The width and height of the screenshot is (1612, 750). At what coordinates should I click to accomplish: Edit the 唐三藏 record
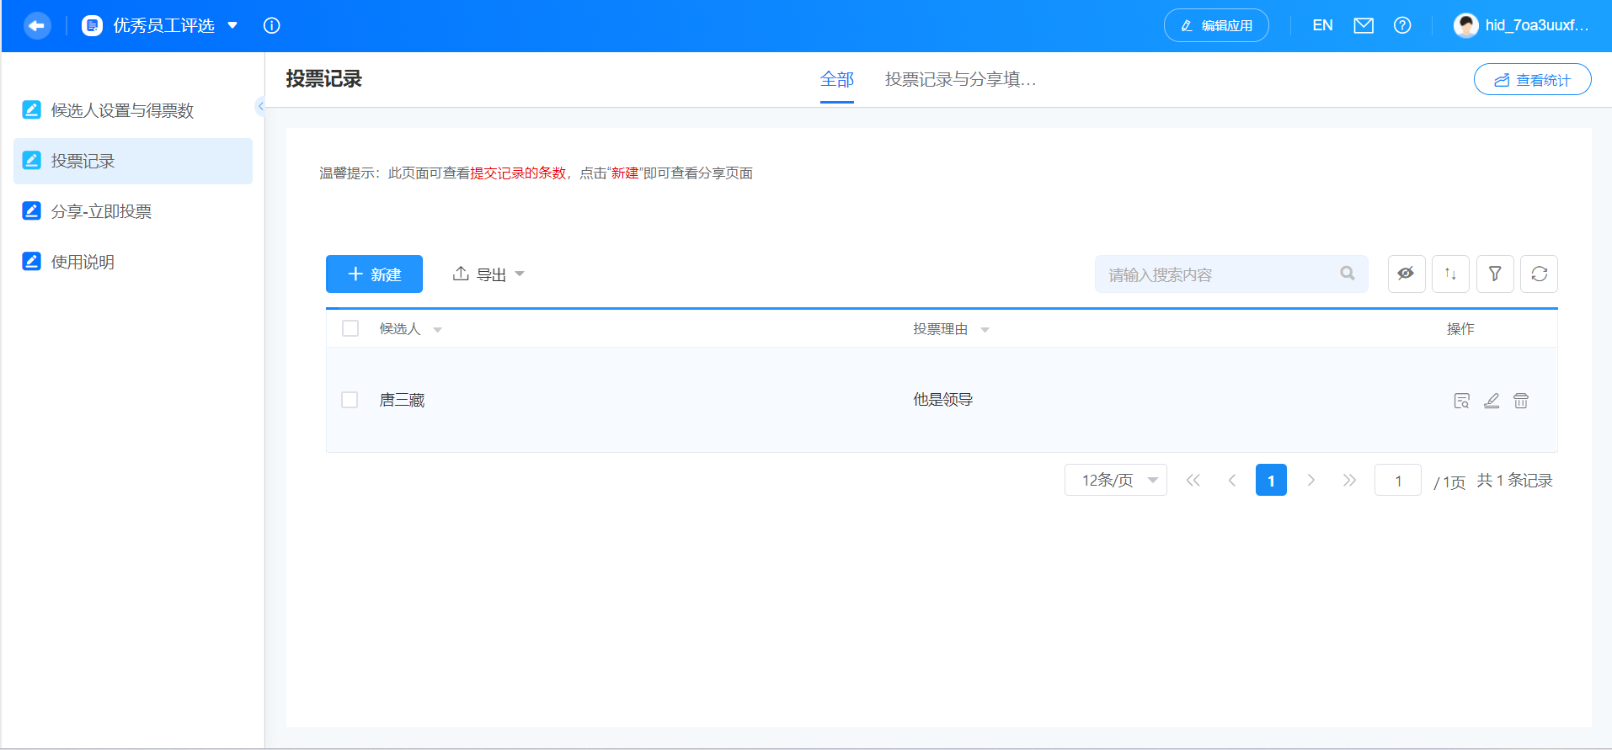point(1492,401)
